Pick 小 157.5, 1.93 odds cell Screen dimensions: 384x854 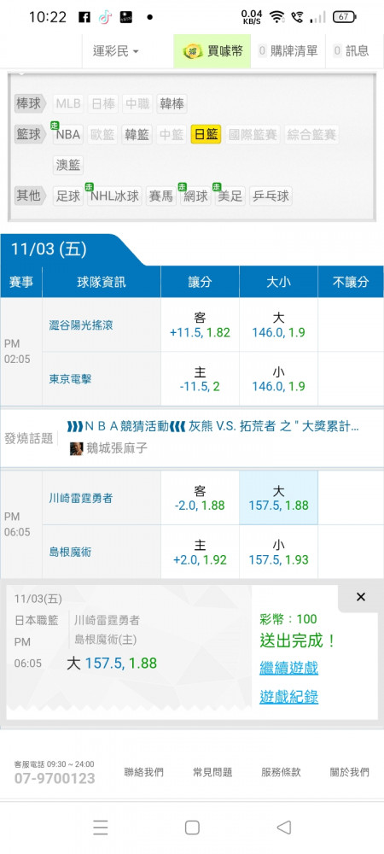tap(278, 552)
